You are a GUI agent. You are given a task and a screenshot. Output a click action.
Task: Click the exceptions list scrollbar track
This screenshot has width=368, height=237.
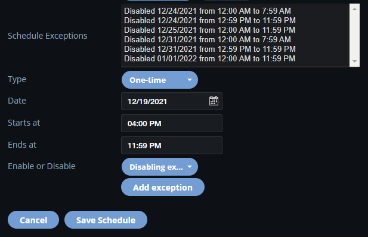(354, 35)
